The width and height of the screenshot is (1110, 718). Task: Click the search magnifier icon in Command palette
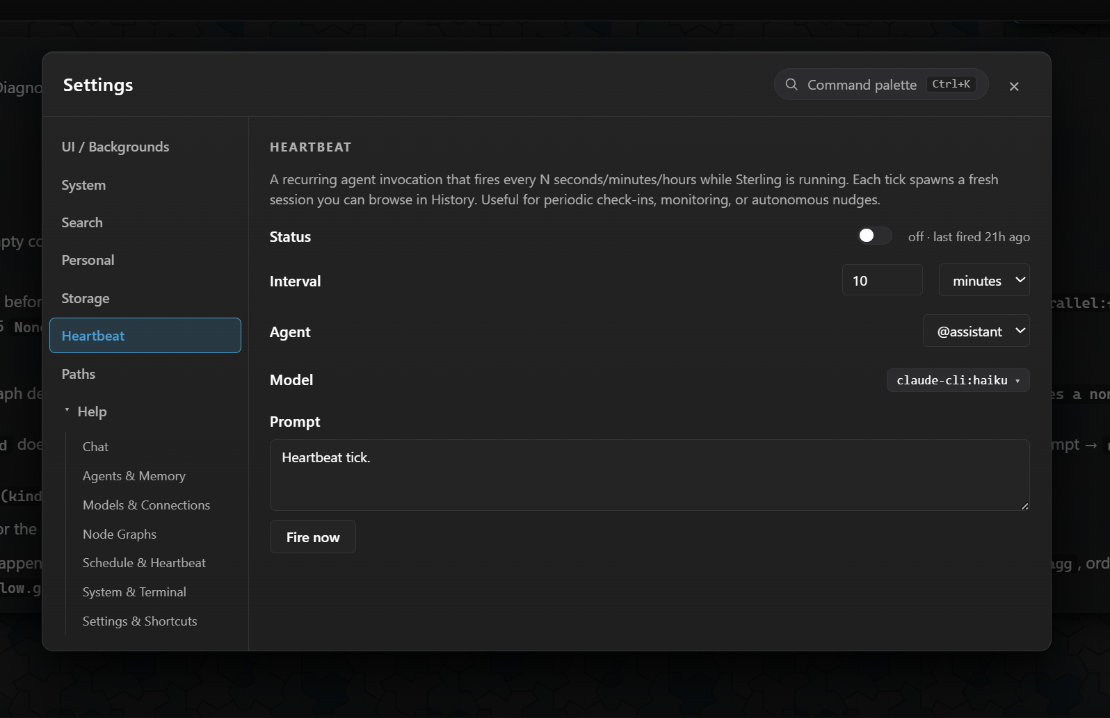[x=791, y=84]
